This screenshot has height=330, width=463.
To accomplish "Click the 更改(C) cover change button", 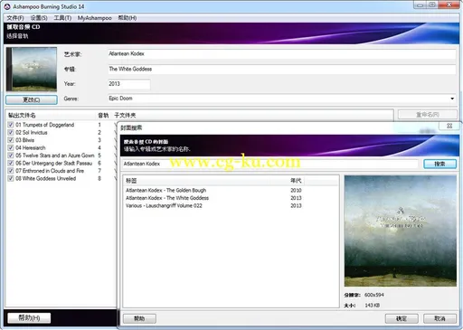I will 32,99.
